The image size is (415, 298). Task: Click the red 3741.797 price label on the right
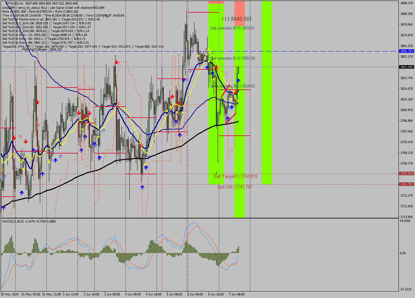pyautogui.click(x=407, y=184)
